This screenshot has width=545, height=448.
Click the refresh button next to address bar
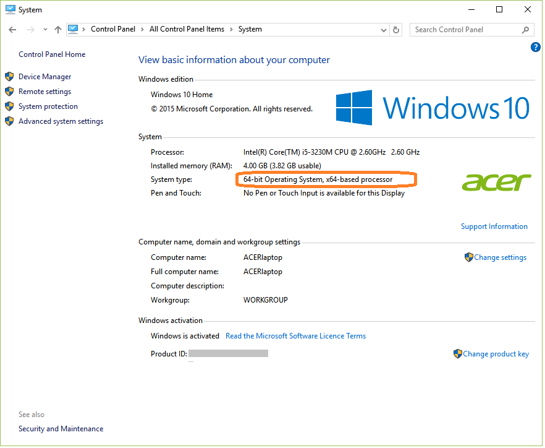pyautogui.click(x=397, y=30)
